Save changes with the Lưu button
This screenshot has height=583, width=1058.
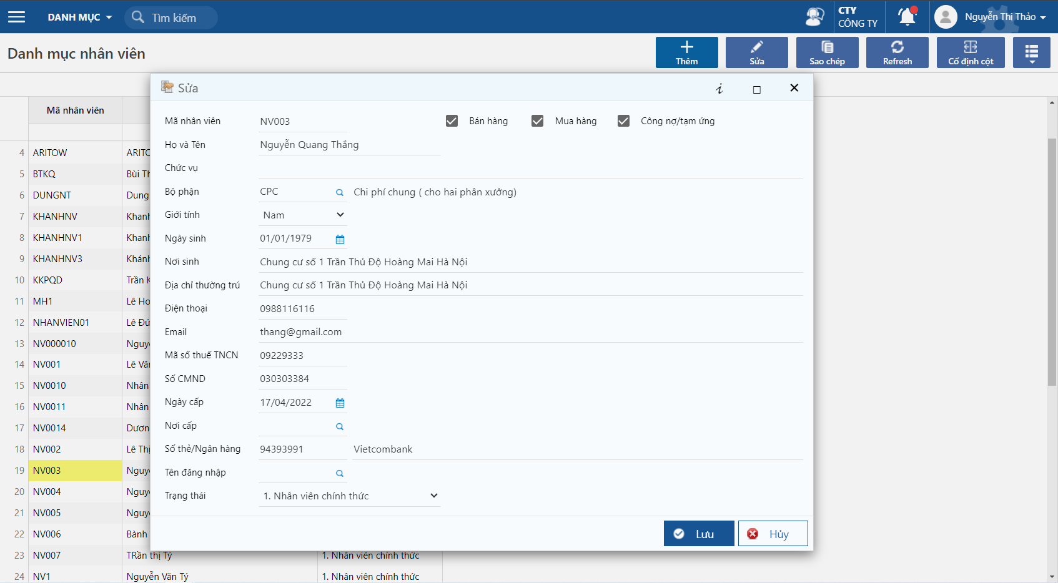[698, 534]
